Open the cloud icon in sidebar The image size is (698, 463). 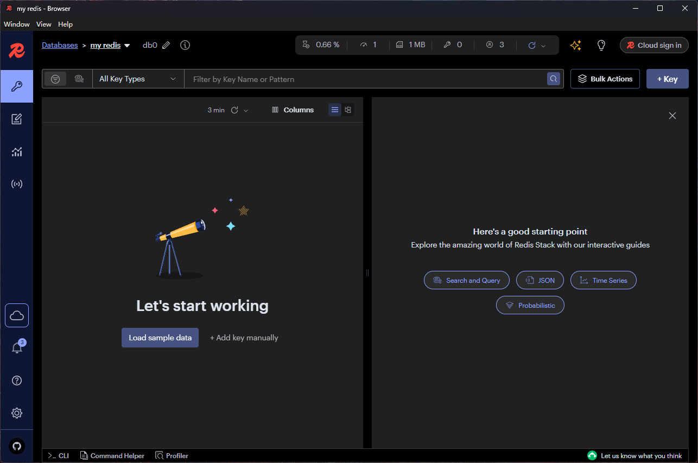(17, 315)
